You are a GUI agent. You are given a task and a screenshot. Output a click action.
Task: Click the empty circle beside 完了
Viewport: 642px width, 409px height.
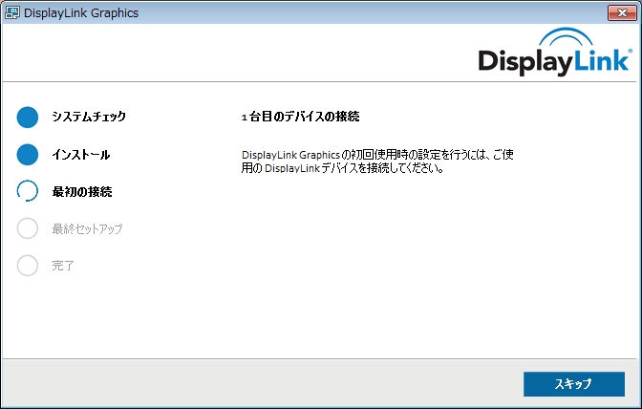coord(28,266)
